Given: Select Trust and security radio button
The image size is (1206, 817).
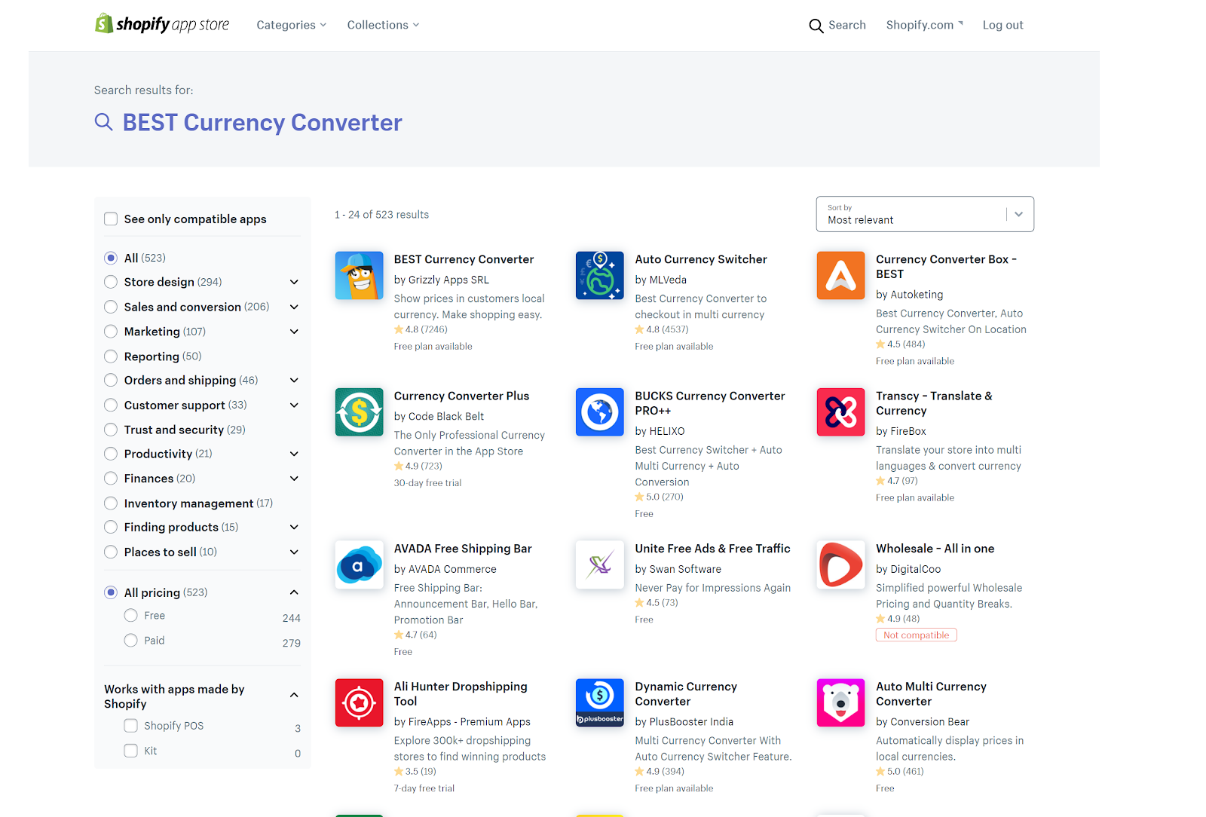Looking at the screenshot, I should (x=111, y=430).
